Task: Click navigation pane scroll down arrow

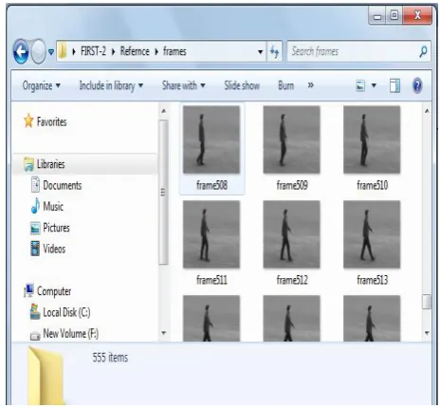Action: 164,333
